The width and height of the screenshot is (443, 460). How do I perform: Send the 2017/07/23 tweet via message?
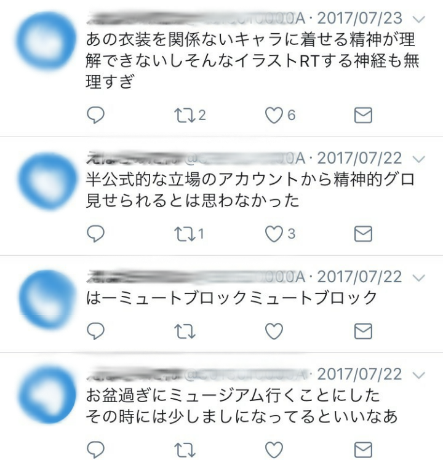coord(363,115)
